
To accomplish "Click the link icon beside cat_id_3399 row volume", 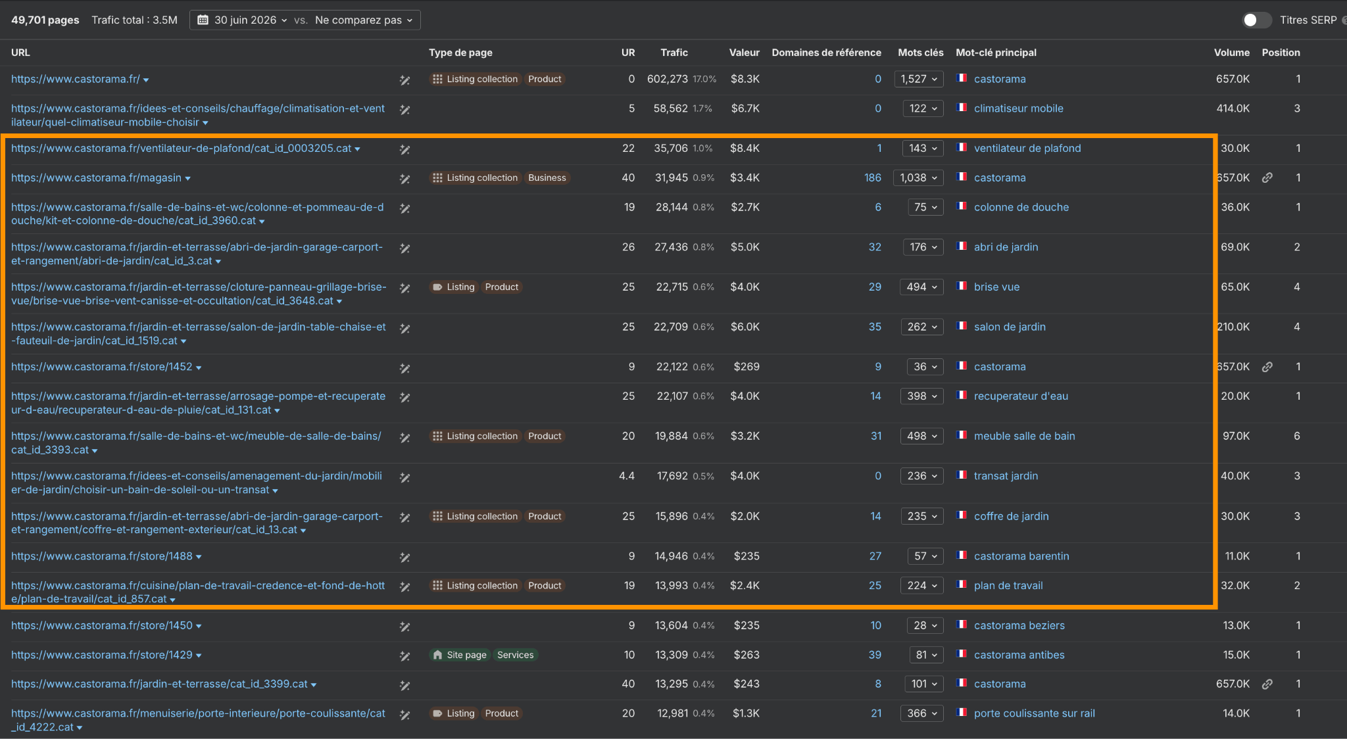I will click(x=1267, y=684).
